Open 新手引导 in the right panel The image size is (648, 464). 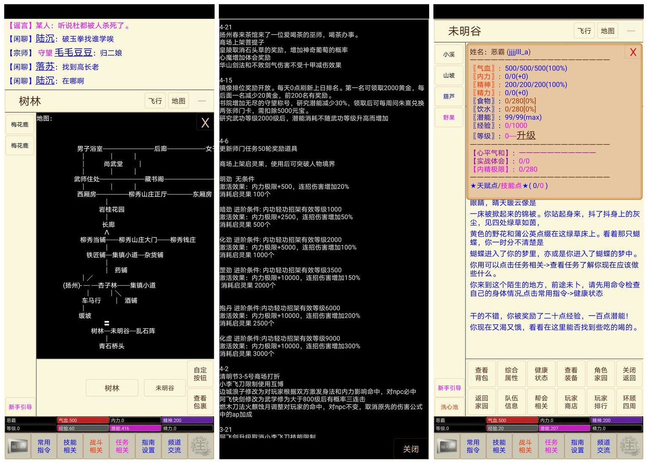point(449,388)
